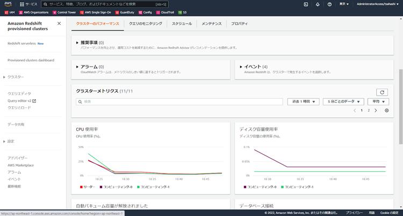Open the help question mark icon
The image size is (403, 216).
(329, 4)
